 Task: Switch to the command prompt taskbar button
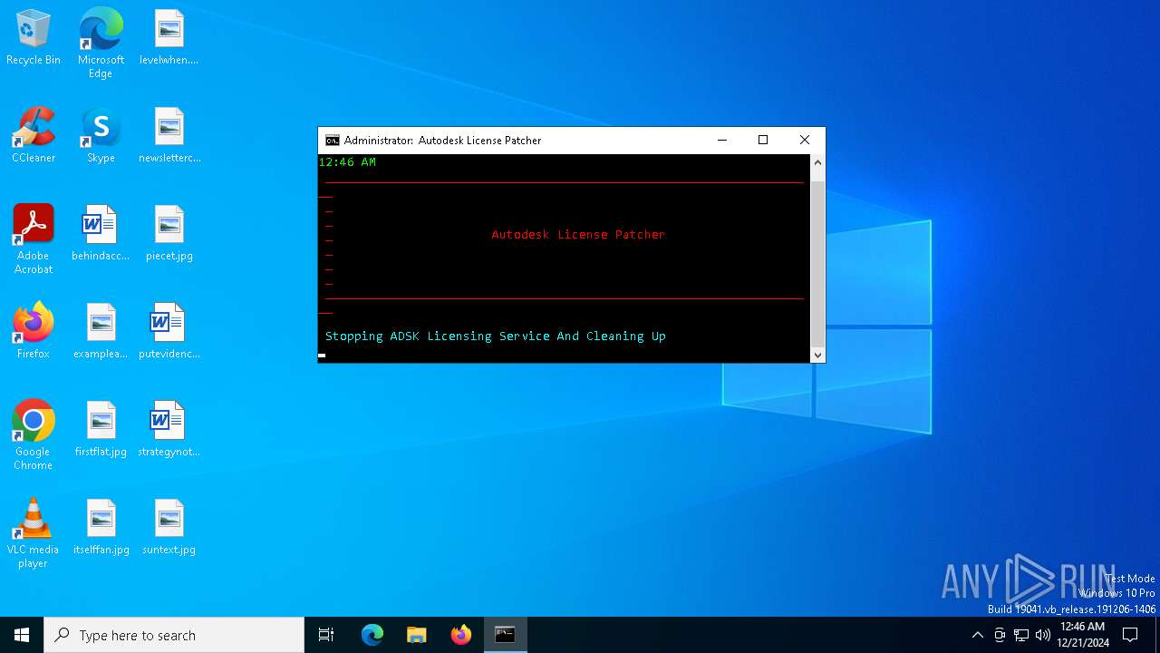506,635
